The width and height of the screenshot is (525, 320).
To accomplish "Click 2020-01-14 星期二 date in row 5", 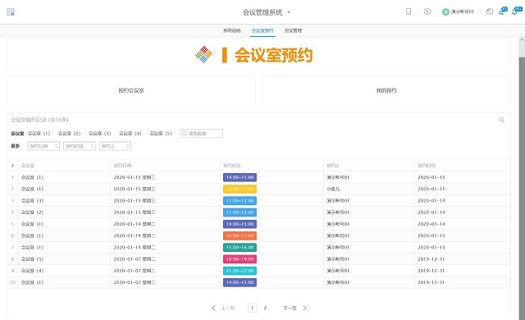I will (x=135, y=224).
